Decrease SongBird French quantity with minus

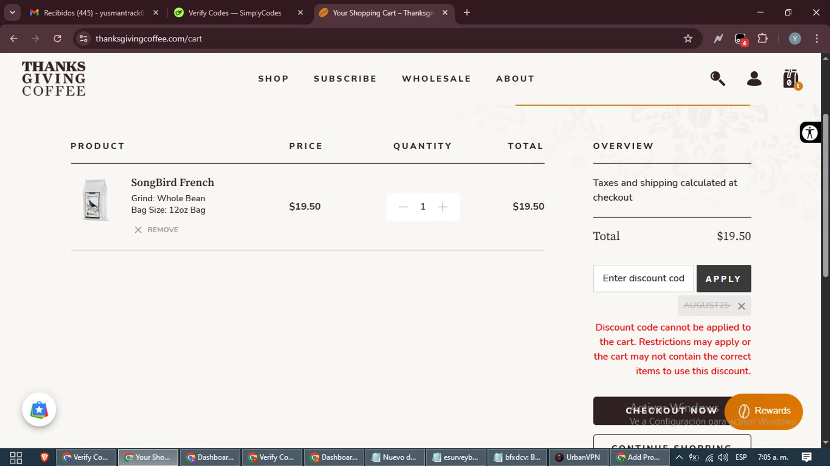click(x=403, y=207)
